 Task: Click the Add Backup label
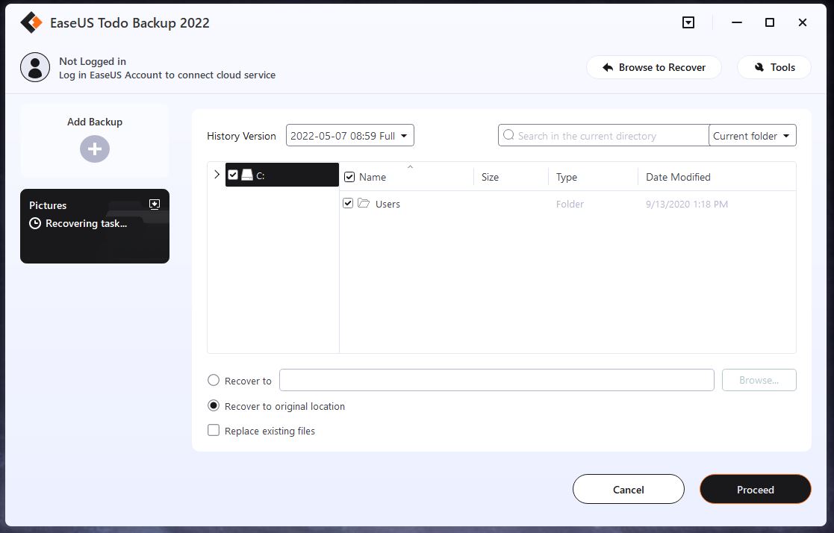(95, 122)
